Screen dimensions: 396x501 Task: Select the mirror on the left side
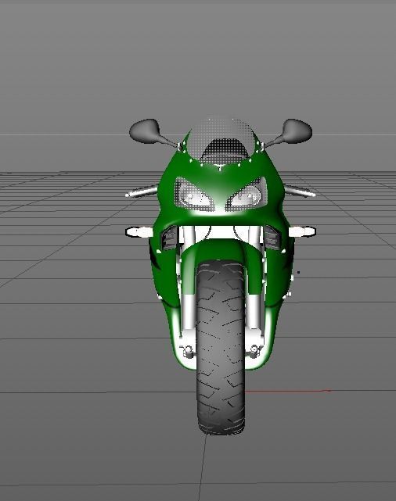point(145,131)
